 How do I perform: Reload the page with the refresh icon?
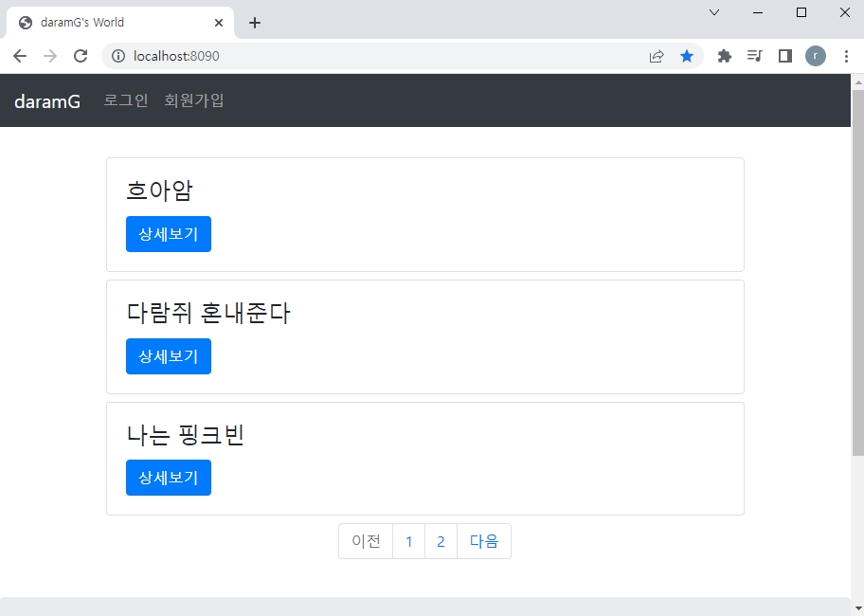[81, 56]
